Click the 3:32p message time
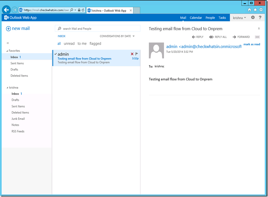This screenshot has width=268, height=197. (x=135, y=58)
